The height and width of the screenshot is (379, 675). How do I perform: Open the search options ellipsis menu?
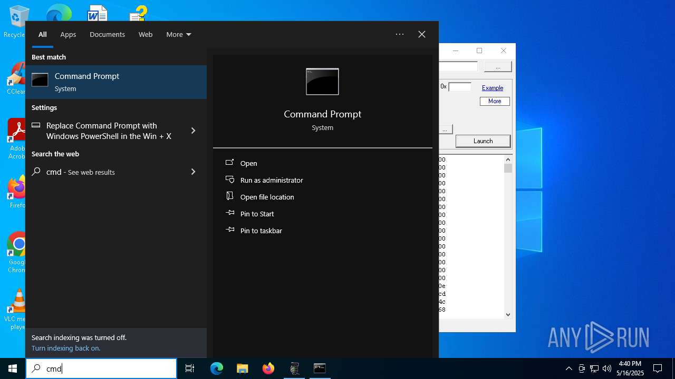coord(400,34)
